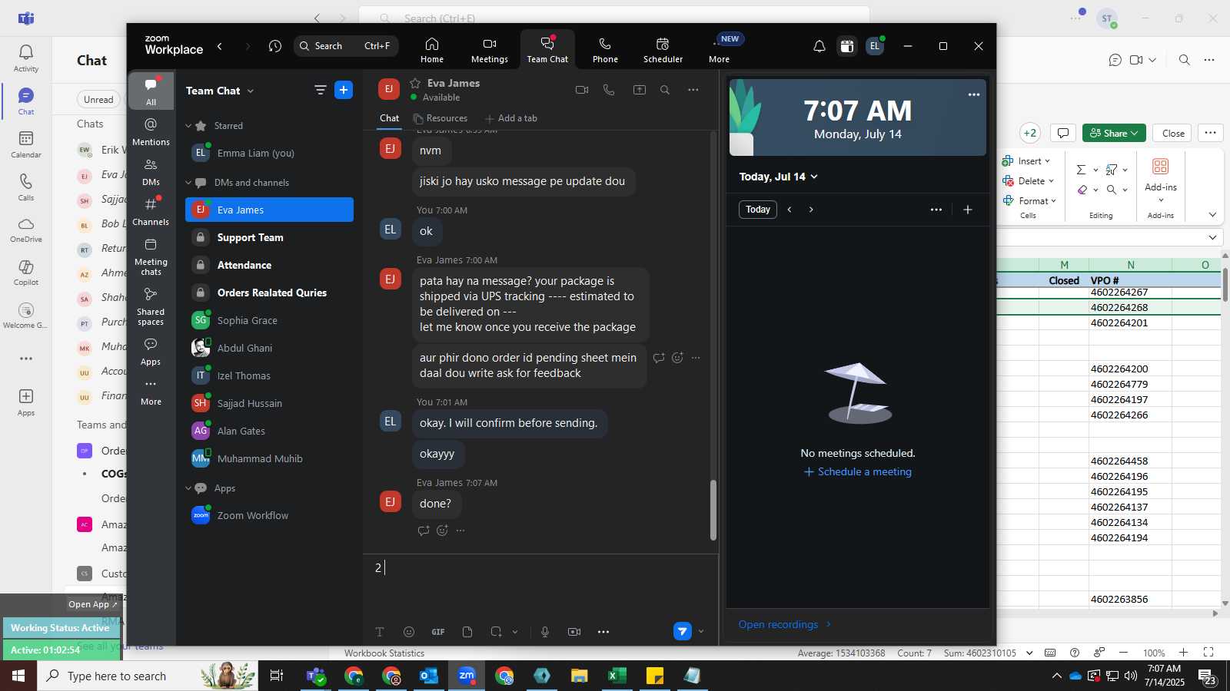This screenshot has width=1230, height=691.
Task: Open Calendar in the Teams window
Action: pos(26,144)
